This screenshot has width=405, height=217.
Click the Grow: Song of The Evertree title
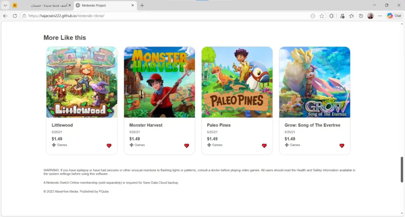click(313, 125)
